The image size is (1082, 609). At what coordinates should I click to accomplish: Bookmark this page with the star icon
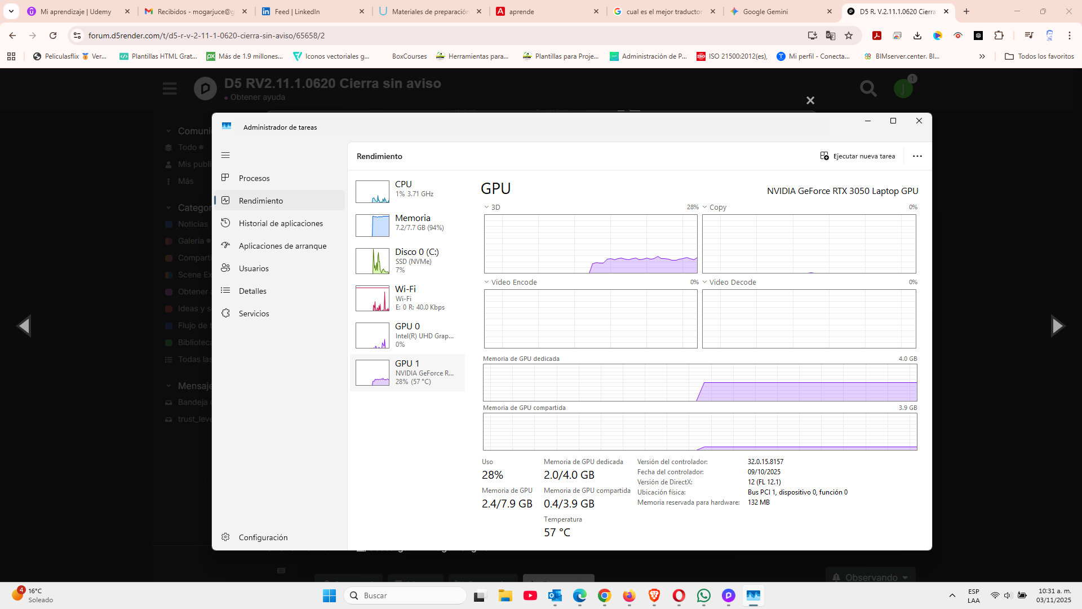(849, 36)
